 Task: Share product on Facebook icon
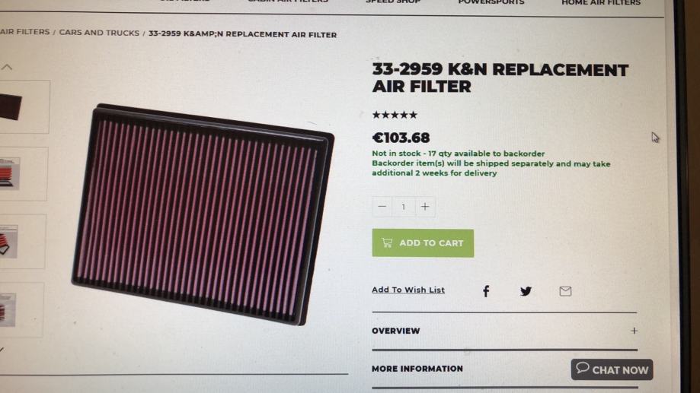(486, 291)
